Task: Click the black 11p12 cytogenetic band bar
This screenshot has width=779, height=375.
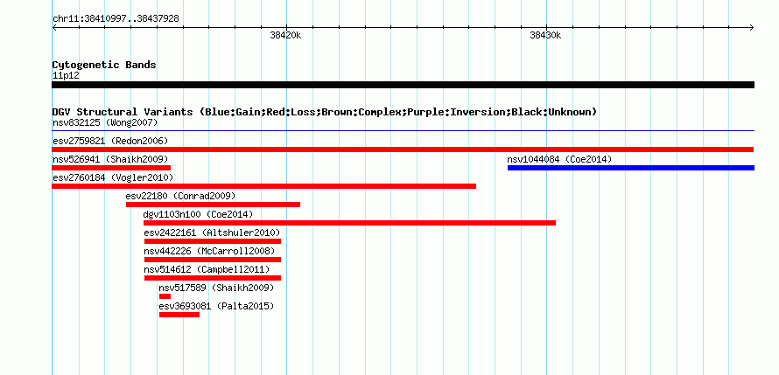Action: [x=403, y=85]
